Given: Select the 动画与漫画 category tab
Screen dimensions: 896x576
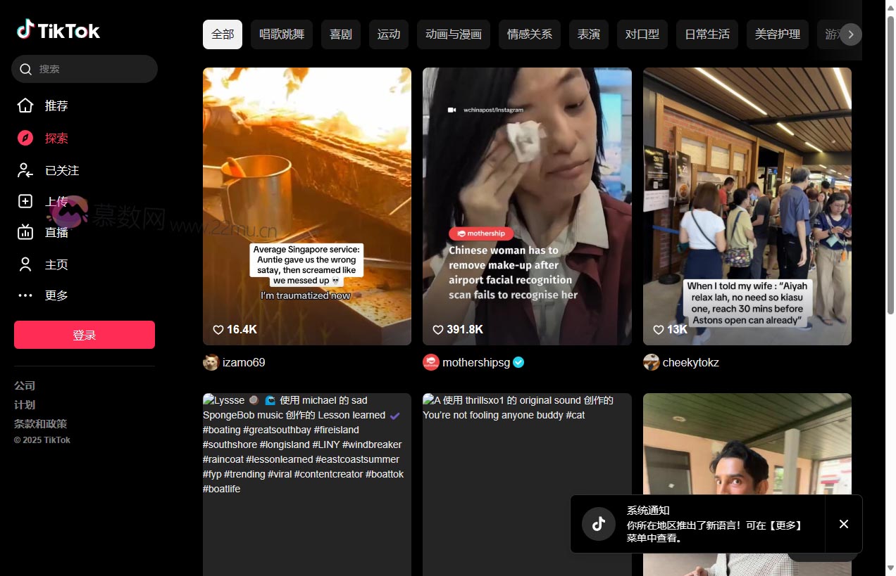Looking at the screenshot, I should point(454,34).
